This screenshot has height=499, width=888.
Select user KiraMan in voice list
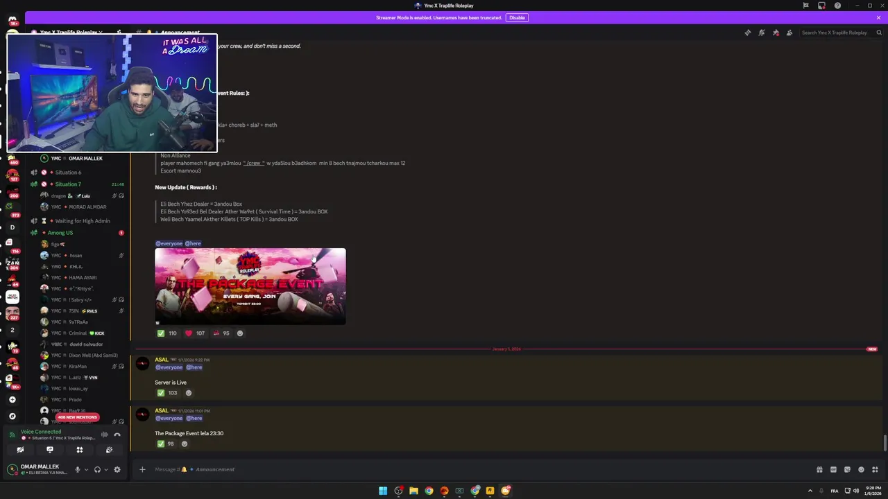point(78,366)
